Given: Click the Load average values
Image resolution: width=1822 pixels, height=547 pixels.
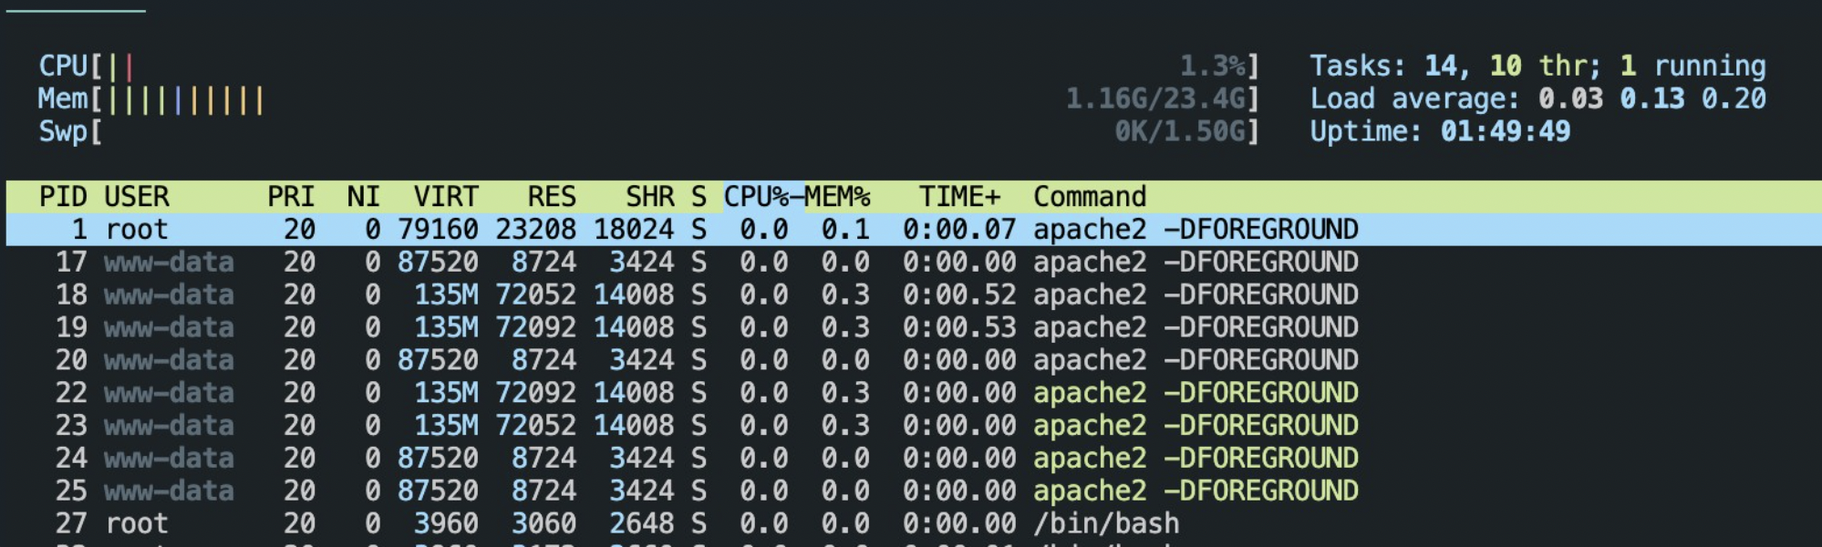Looking at the screenshot, I should point(1652,98).
